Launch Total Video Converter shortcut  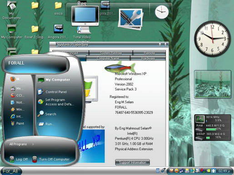pyautogui.click(x=82, y=34)
